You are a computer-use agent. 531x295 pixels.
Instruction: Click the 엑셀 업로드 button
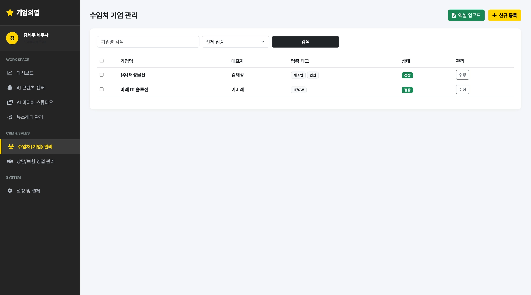pos(466,15)
